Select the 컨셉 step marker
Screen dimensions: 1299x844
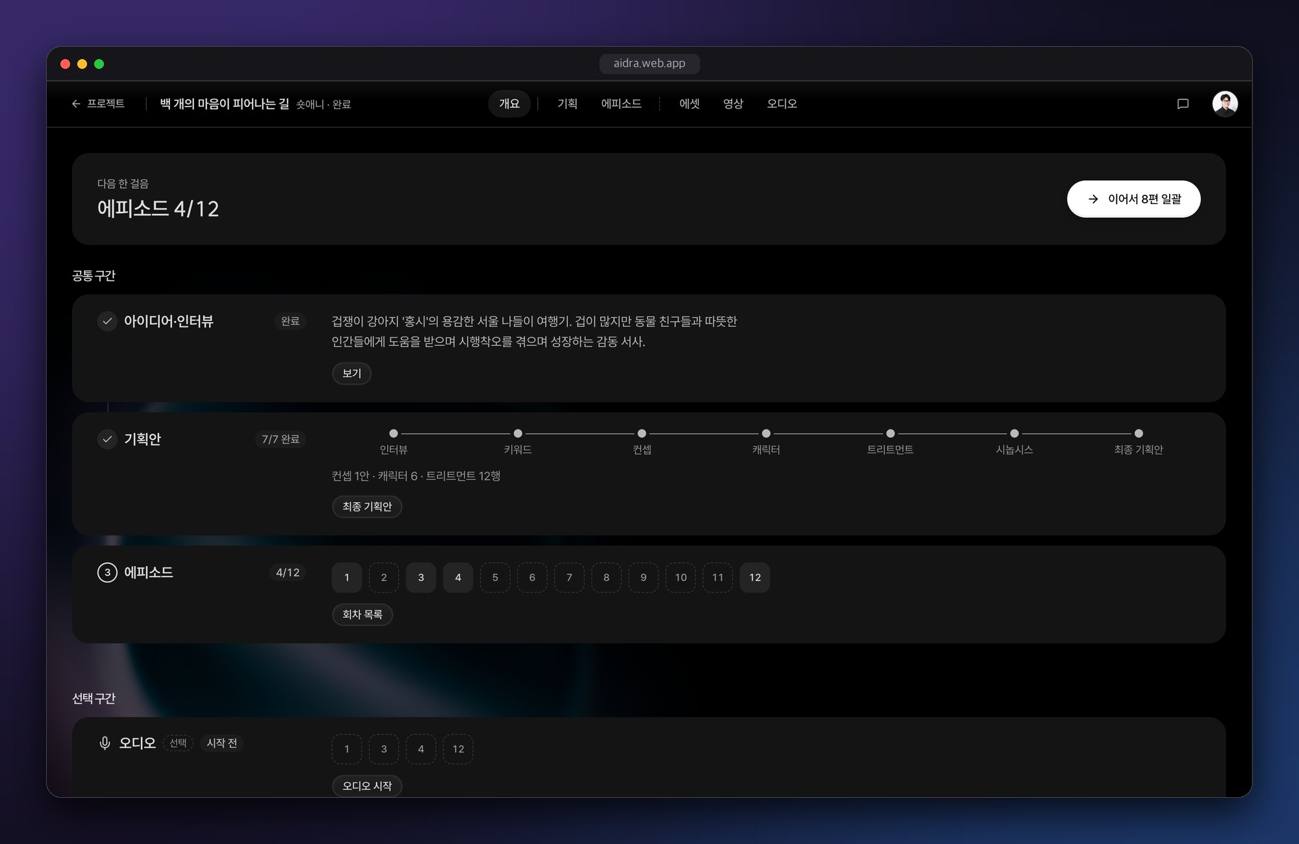(x=642, y=433)
